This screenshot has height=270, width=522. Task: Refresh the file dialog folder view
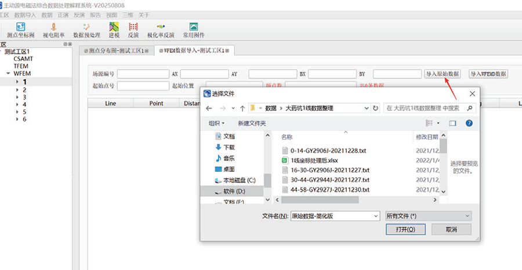tap(376, 108)
